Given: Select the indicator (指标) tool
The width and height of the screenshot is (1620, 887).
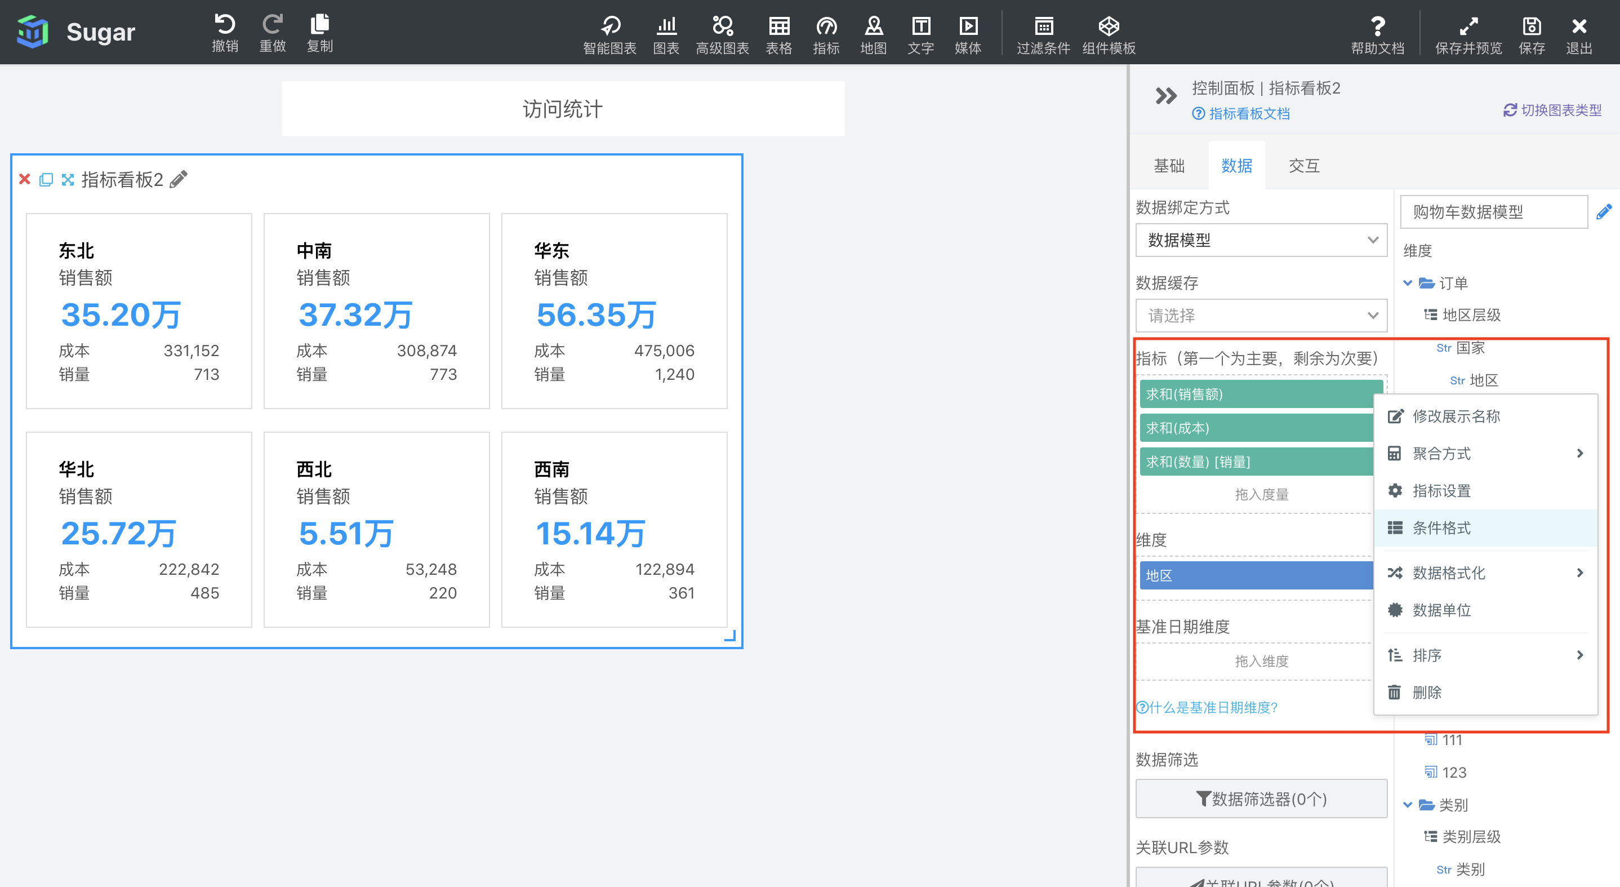Looking at the screenshot, I should (826, 34).
